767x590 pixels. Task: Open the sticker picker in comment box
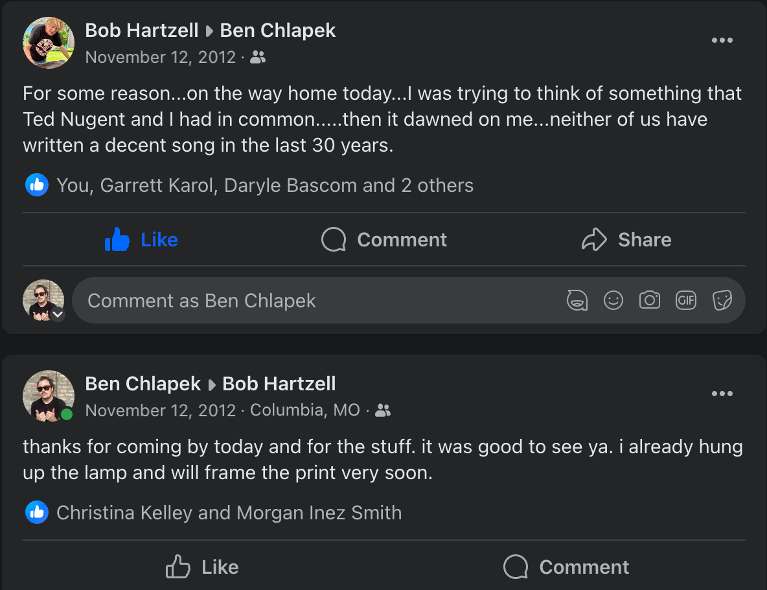coord(722,300)
